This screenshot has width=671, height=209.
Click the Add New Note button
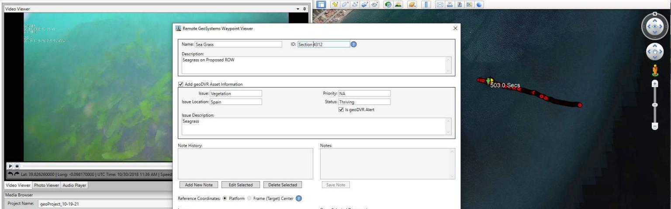pos(199,185)
